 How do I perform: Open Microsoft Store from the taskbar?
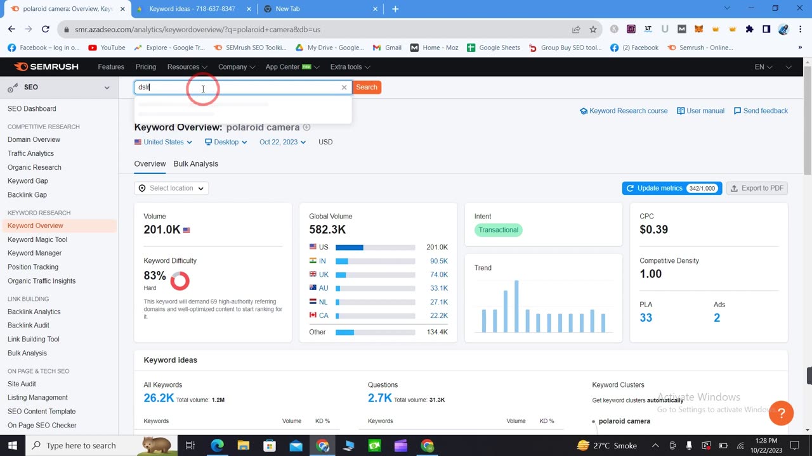click(270, 445)
